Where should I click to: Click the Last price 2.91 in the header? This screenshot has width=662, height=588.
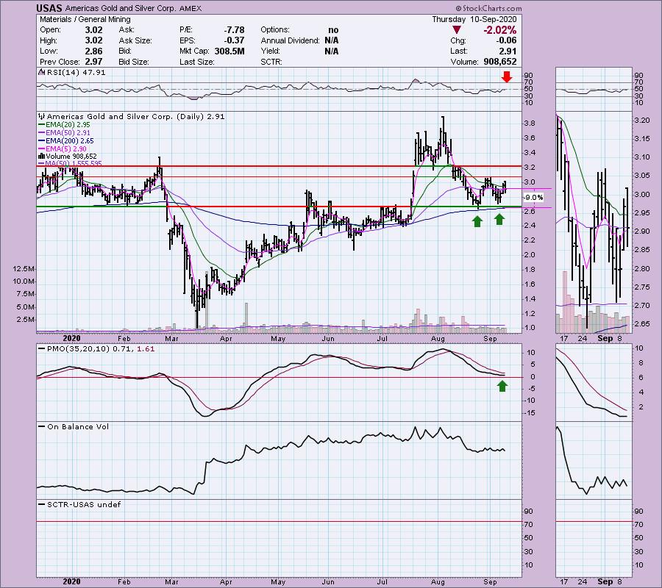point(508,51)
